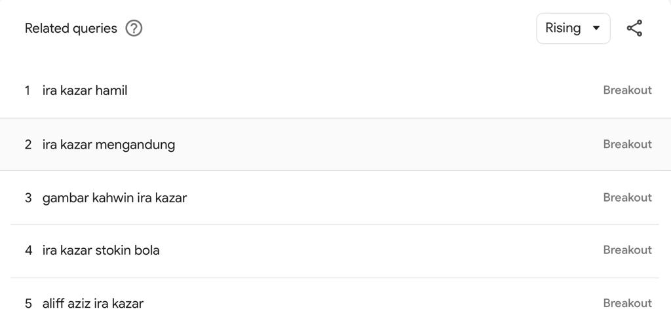Click Breakout value beside 'gambar kahwin ira kazar'
This screenshot has height=330, width=671.
(x=627, y=197)
